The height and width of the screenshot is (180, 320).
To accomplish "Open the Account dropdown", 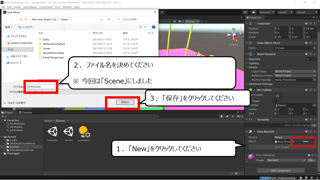I will point(267,12).
